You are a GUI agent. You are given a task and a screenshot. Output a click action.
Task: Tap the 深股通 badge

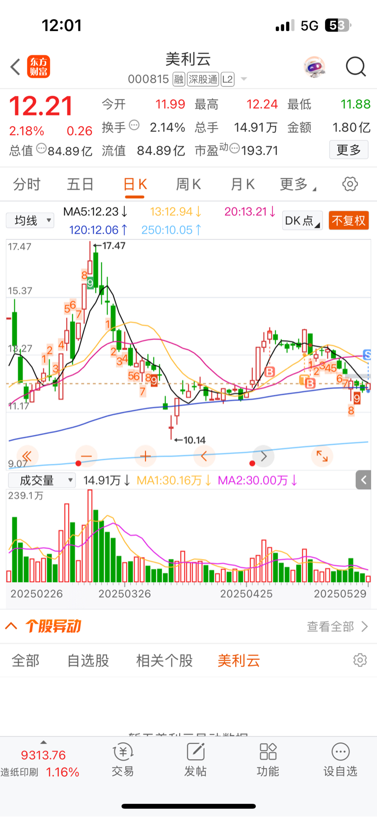coord(203,79)
